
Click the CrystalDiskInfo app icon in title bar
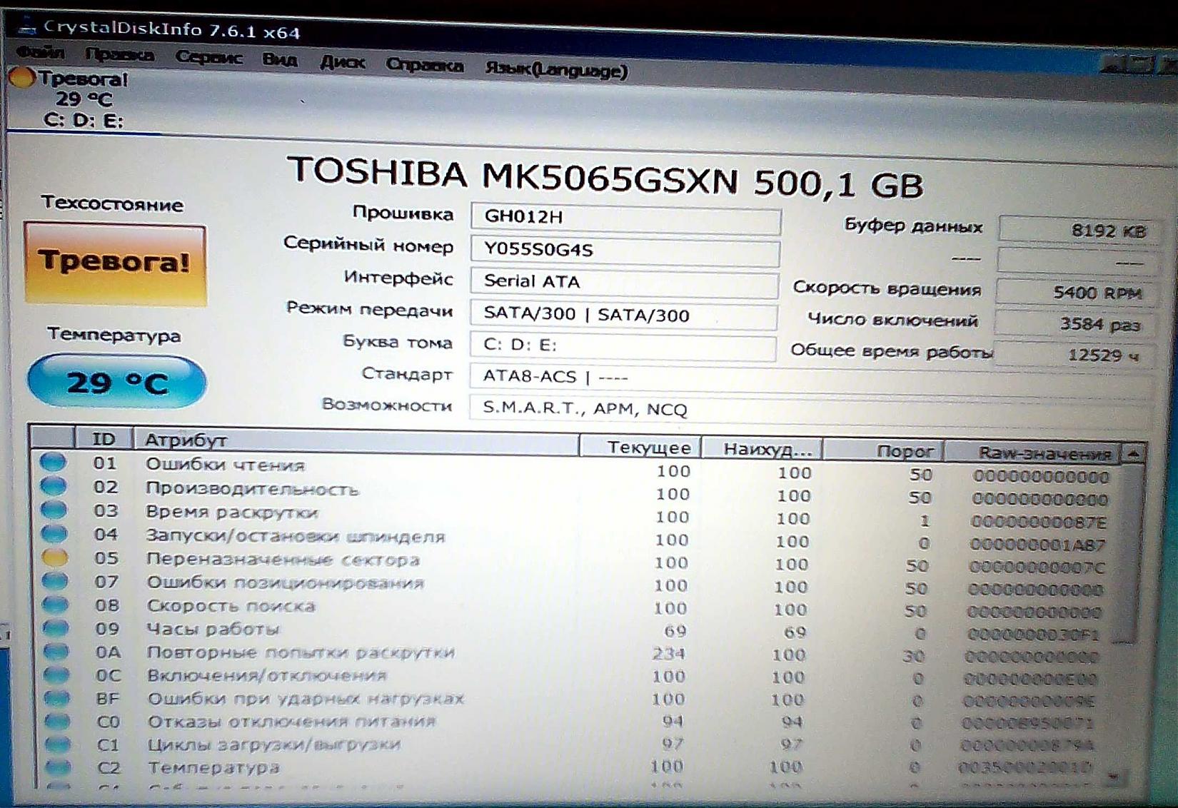tap(27, 26)
